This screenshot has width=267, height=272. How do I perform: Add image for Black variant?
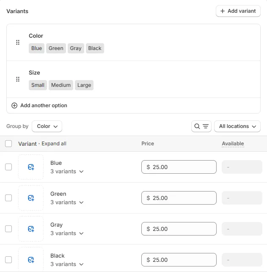31,260
